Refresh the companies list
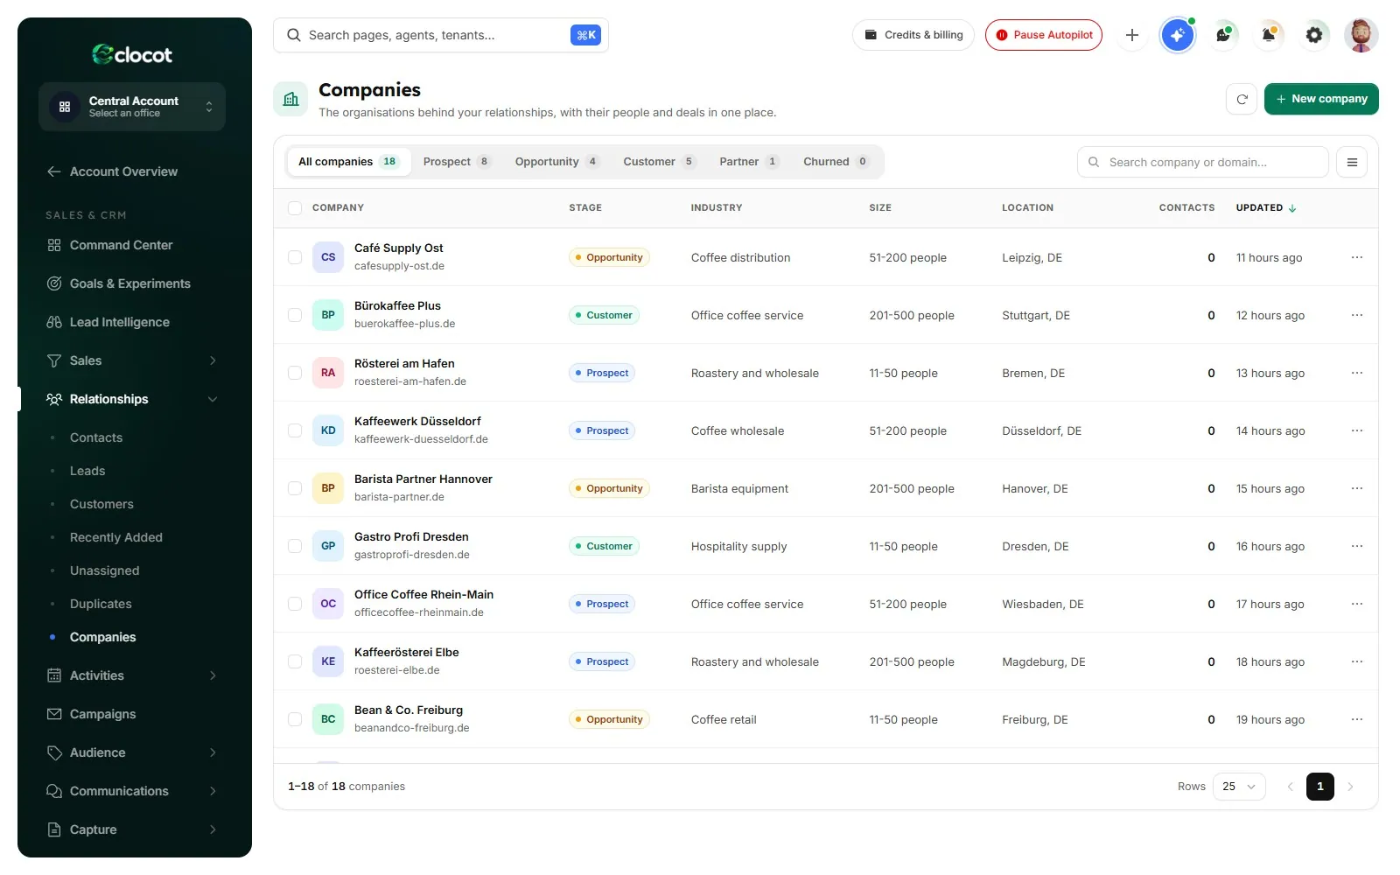1400x875 pixels. click(1242, 99)
